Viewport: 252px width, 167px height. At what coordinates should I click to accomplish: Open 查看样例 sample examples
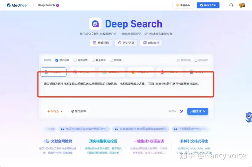coord(101,43)
